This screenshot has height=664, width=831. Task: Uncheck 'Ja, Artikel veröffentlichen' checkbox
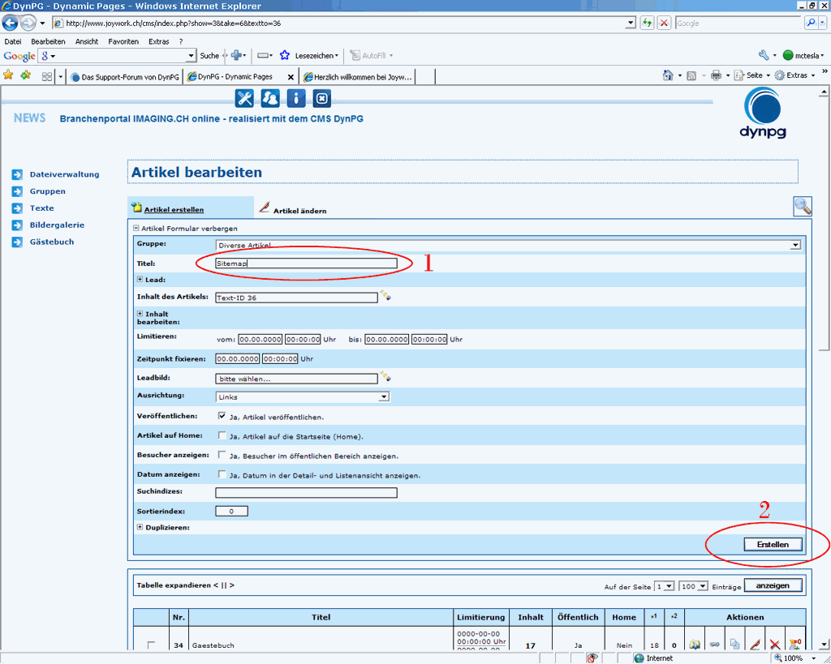click(222, 416)
